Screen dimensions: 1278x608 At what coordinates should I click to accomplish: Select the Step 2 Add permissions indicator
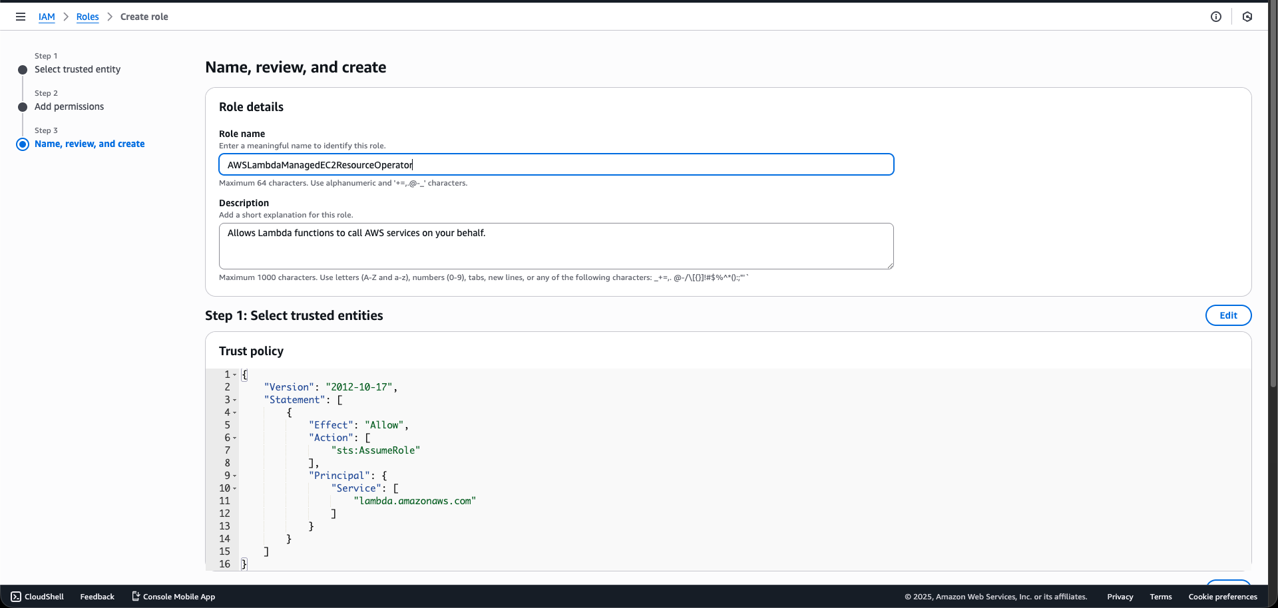[x=23, y=106]
